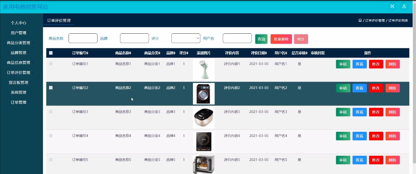This screenshot has height=174, width=416.
Task: Click the 统计 button
Action: [x=301, y=39]
